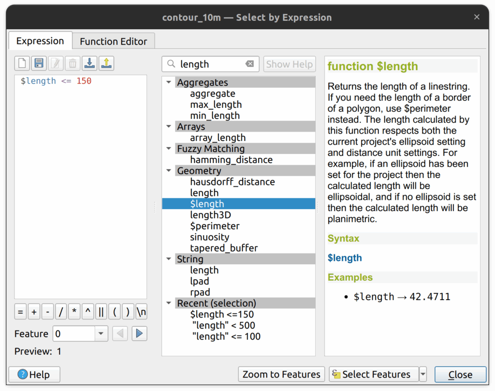495x391 pixels.
Task: Click Zoom to Features button
Action: [x=281, y=374]
